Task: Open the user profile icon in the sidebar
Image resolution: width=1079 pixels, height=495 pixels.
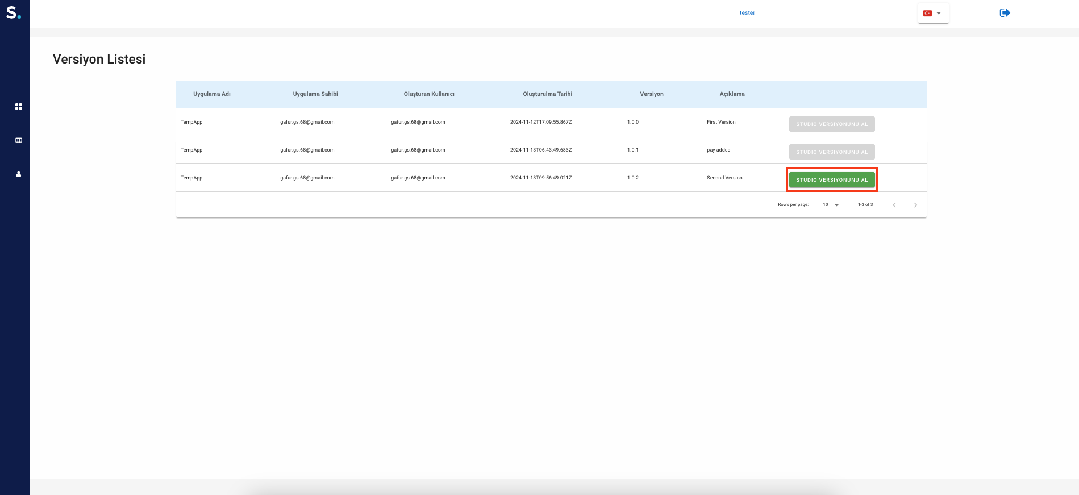Action: click(19, 174)
